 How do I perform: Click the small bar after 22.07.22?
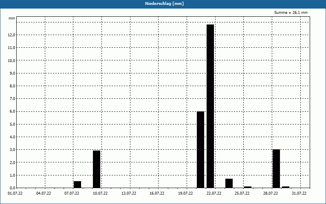[x=229, y=183]
